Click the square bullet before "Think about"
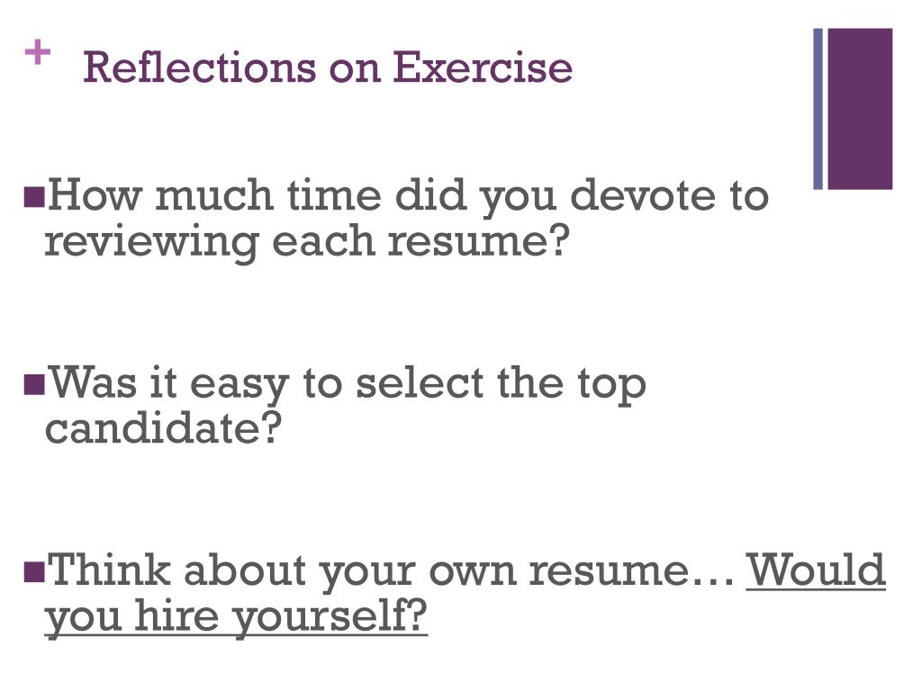 coord(34,571)
